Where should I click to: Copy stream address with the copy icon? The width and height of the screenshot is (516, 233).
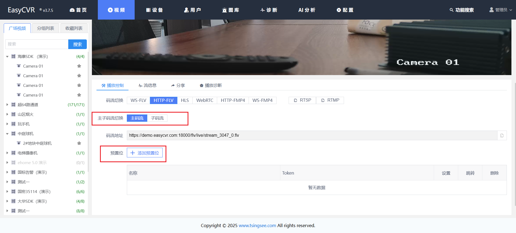pyautogui.click(x=502, y=135)
